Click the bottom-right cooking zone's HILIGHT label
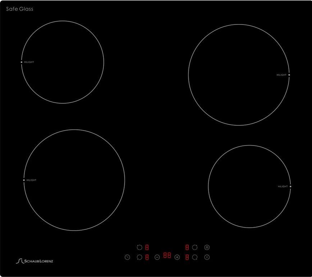This screenshot has width=312, height=277. click(283, 187)
